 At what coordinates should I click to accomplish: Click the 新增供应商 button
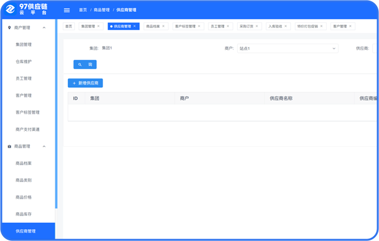(x=85, y=83)
